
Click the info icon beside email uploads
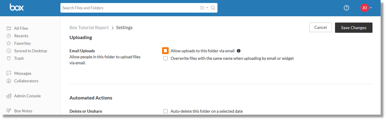click(239, 51)
